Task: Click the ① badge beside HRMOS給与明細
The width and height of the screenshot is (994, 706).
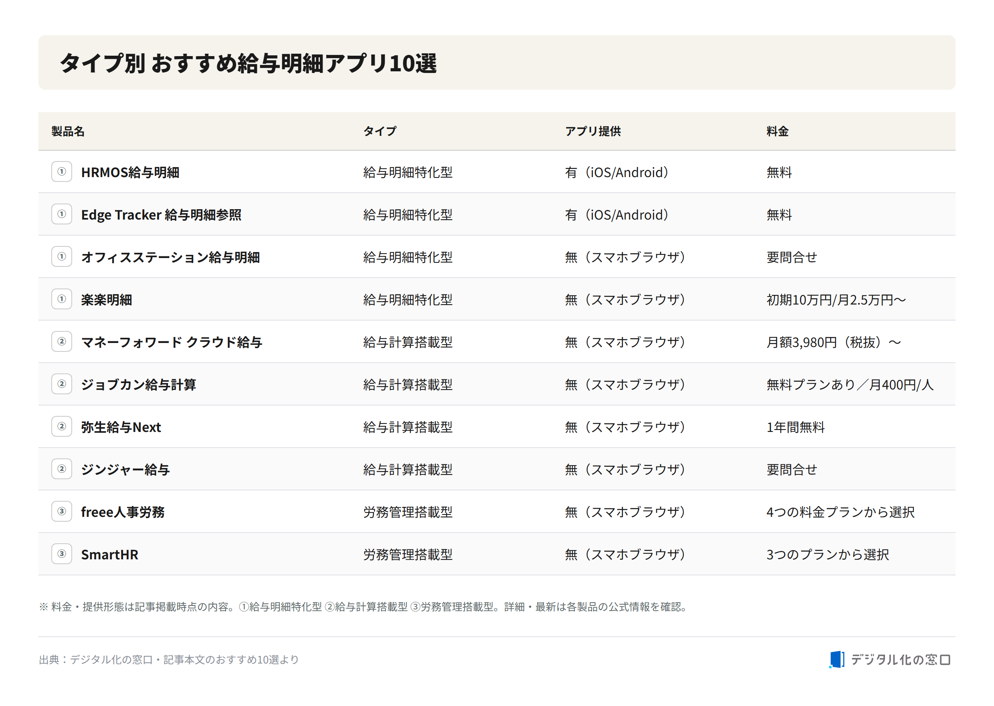Action: point(62,172)
